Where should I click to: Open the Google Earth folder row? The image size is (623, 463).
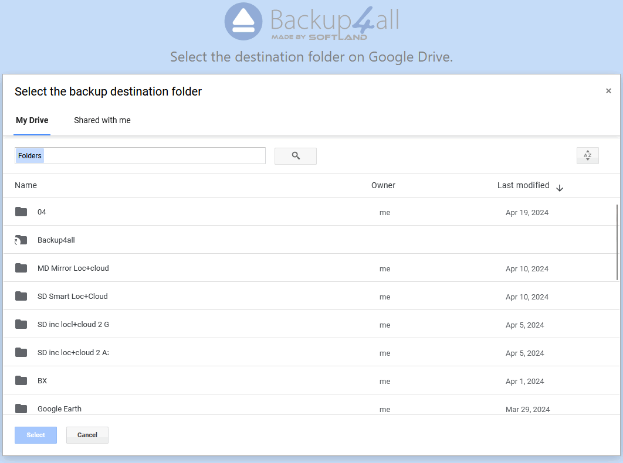coord(59,408)
